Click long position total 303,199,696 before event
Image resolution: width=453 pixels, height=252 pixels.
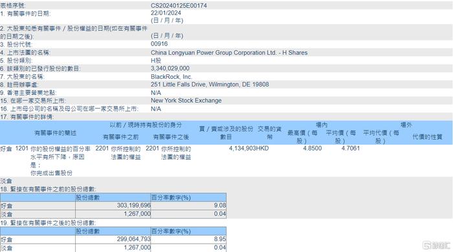(134, 205)
